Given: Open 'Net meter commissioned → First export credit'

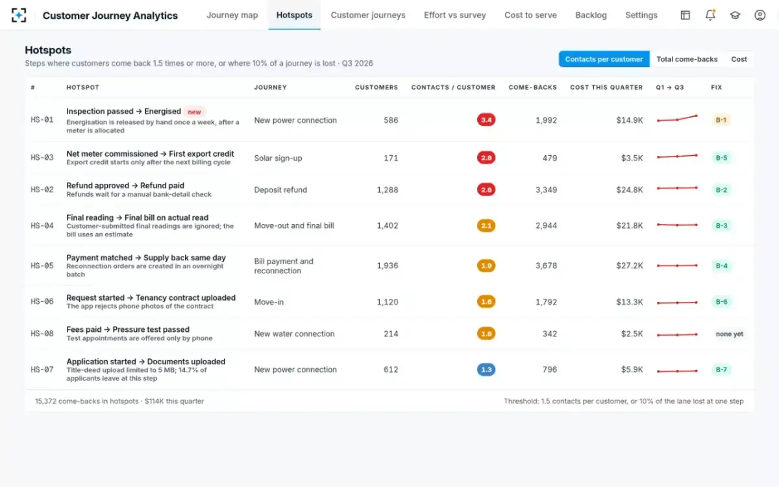Looking at the screenshot, I should (150, 154).
